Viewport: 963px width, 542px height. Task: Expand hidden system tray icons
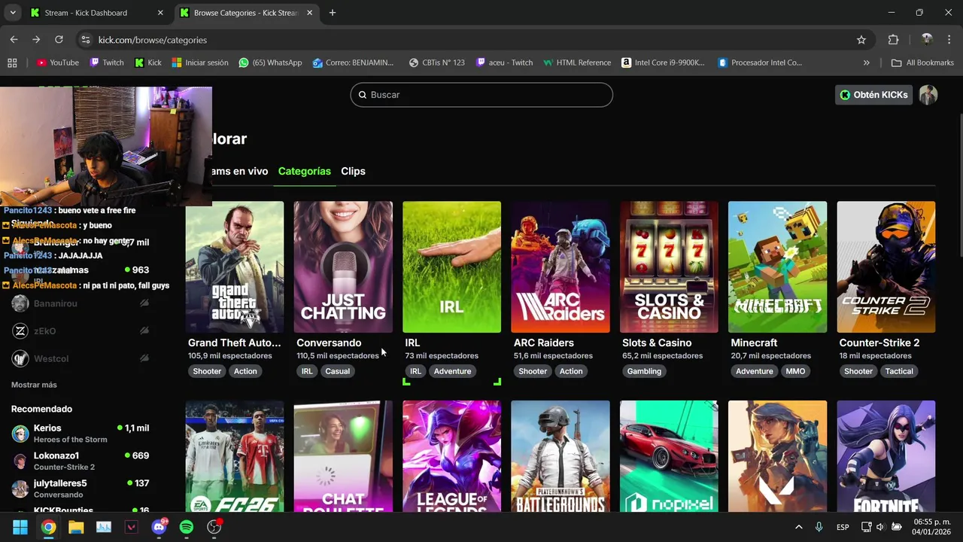pos(798,527)
